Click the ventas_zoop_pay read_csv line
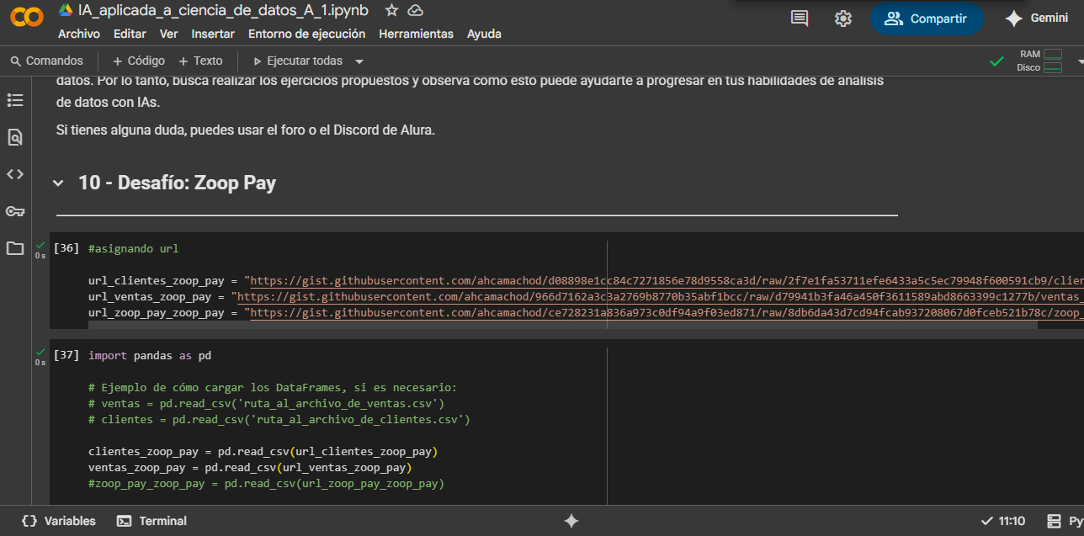The height and width of the screenshot is (536, 1084). coord(249,468)
